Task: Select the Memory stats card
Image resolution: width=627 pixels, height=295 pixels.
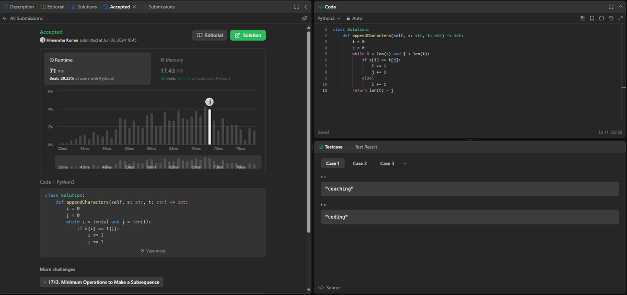Action: tap(209, 68)
